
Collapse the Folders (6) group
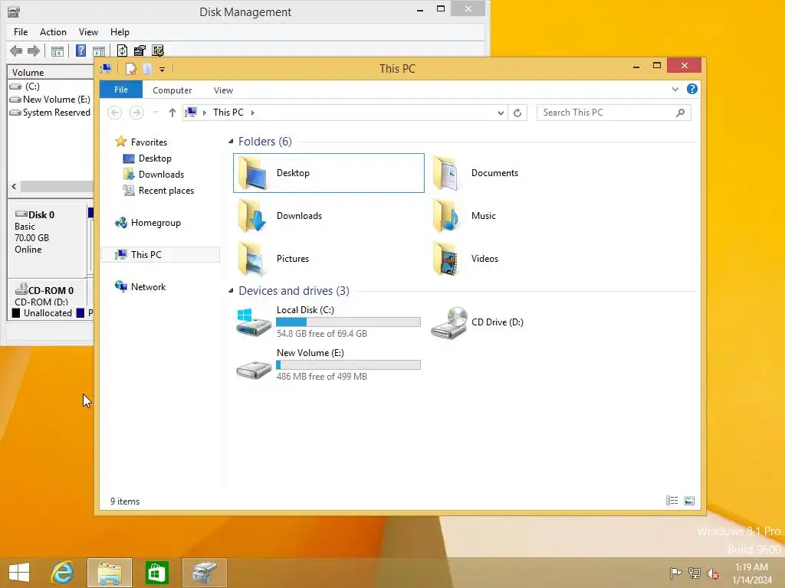click(231, 142)
